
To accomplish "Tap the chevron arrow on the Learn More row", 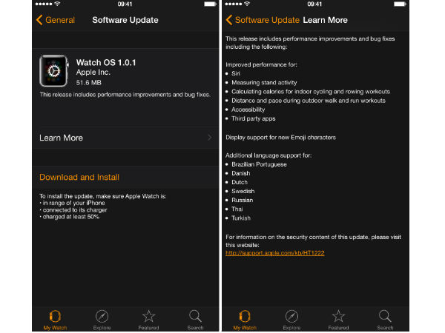I will [x=210, y=138].
